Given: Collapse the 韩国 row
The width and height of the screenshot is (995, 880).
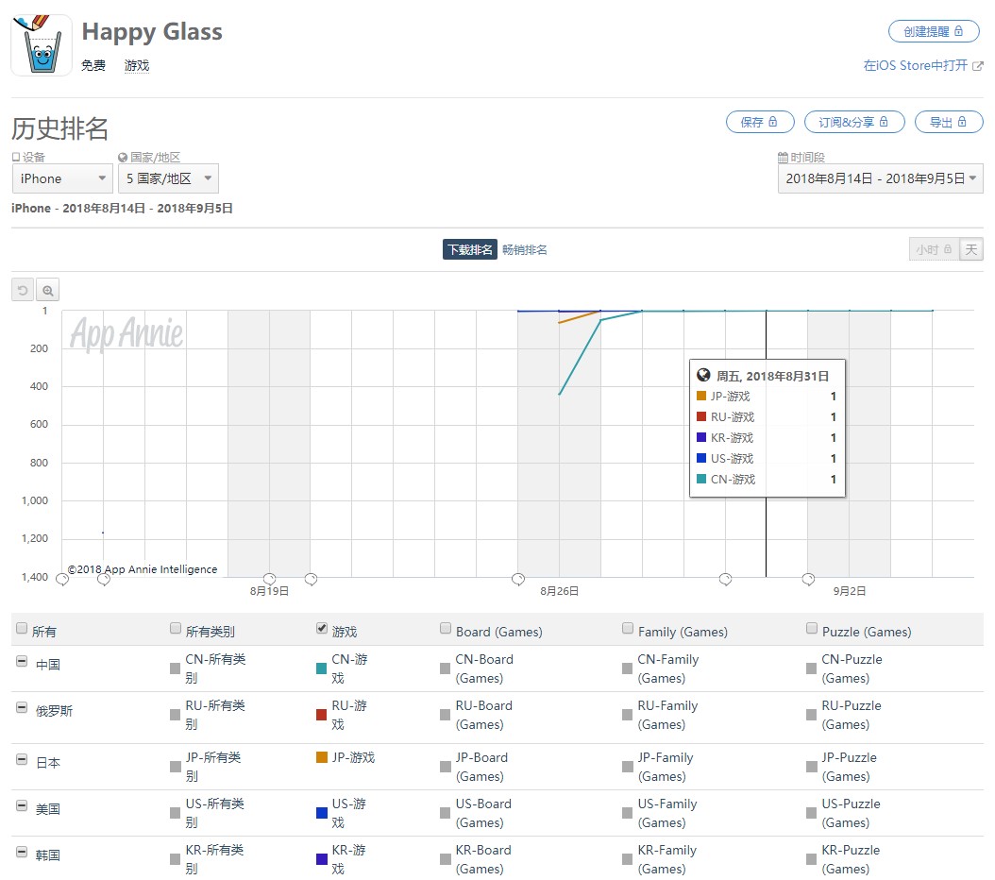Looking at the screenshot, I should [22, 853].
